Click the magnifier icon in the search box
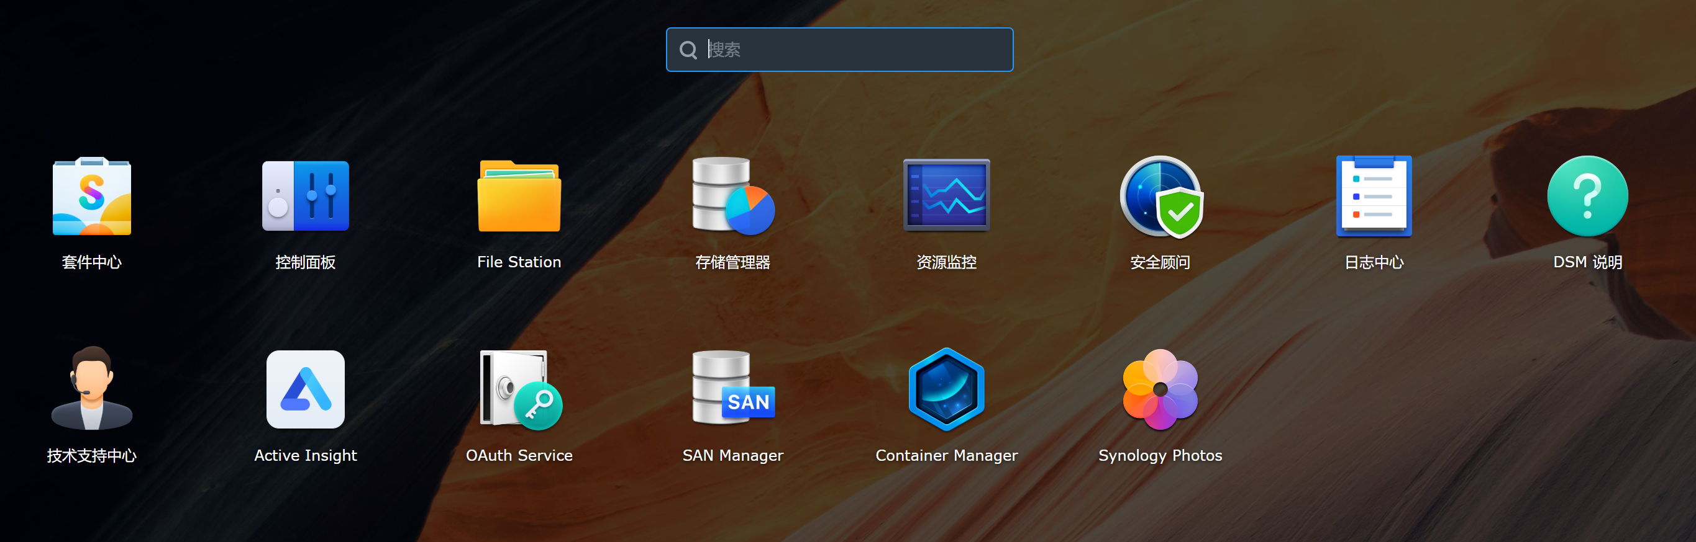 click(688, 50)
